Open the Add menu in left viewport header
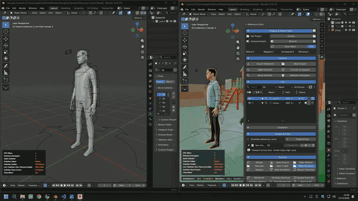This screenshot has height=201, width=358. pyautogui.click(x=50, y=13)
